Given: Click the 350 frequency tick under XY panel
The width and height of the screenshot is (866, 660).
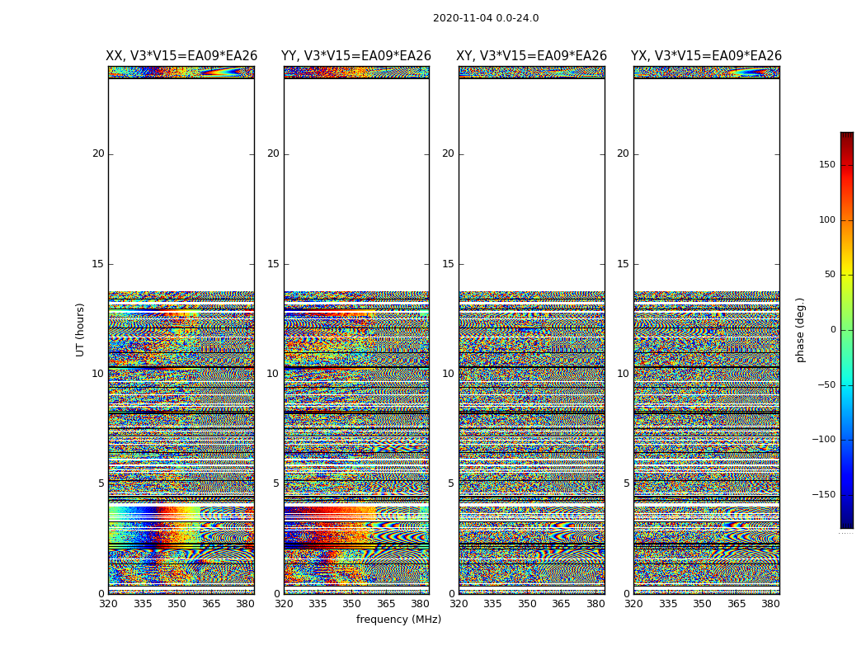Looking at the screenshot, I should tap(527, 604).
